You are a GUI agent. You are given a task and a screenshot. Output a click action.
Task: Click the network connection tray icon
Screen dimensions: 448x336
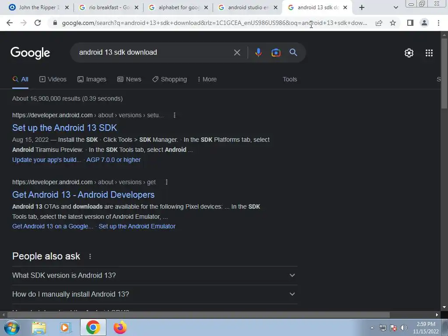(x=382, y=328)
